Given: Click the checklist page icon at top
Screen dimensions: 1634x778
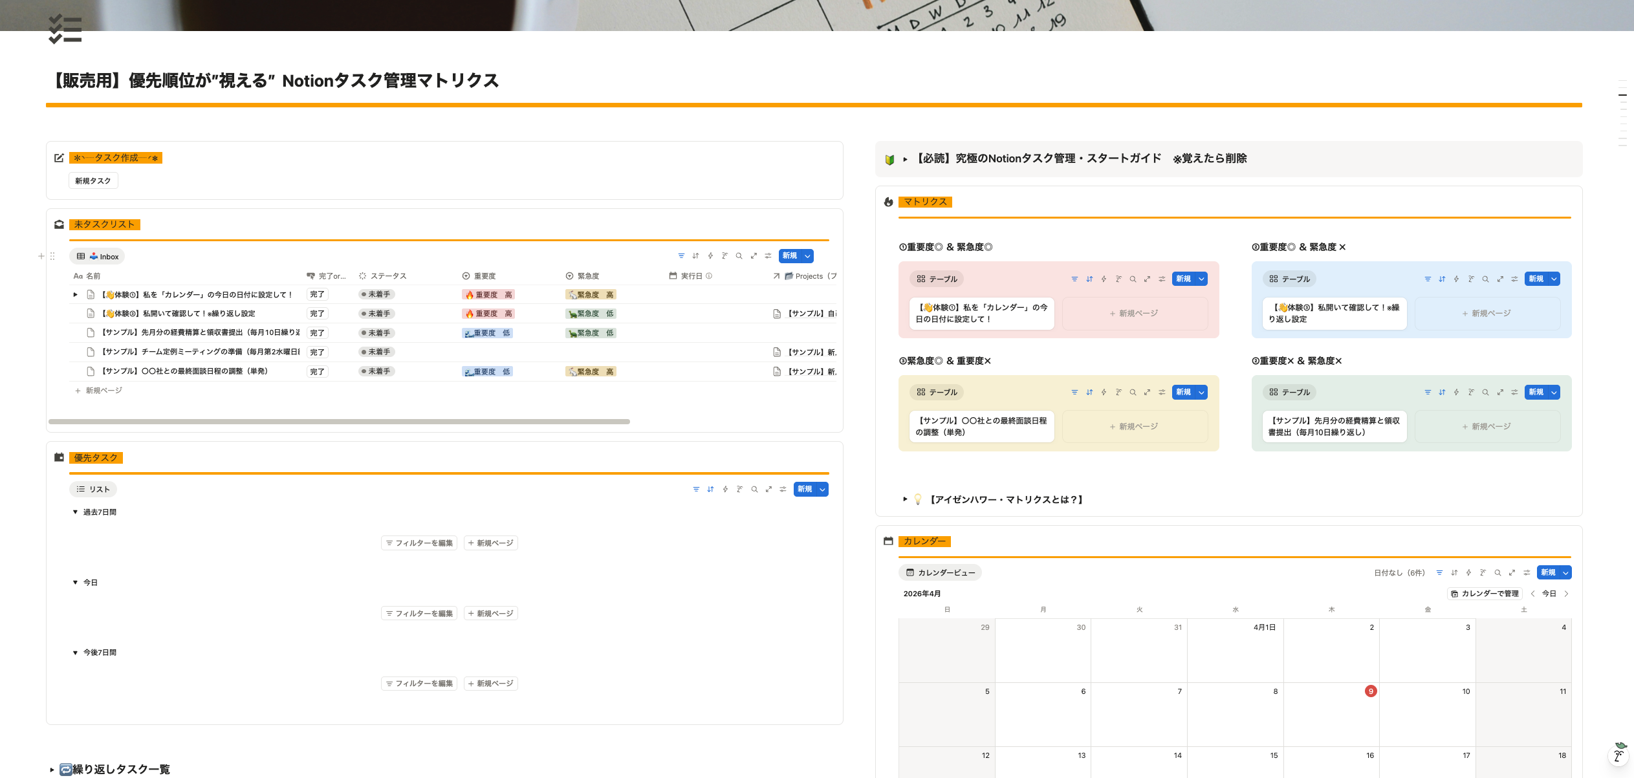Looking at the screenshot, I should (65, 29).
